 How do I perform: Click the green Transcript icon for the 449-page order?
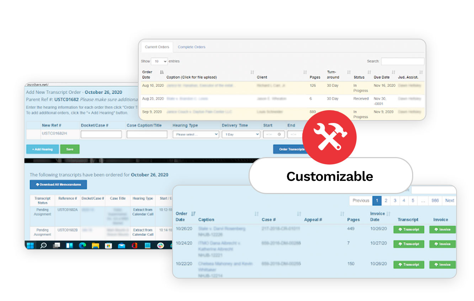tap(408, 229)
